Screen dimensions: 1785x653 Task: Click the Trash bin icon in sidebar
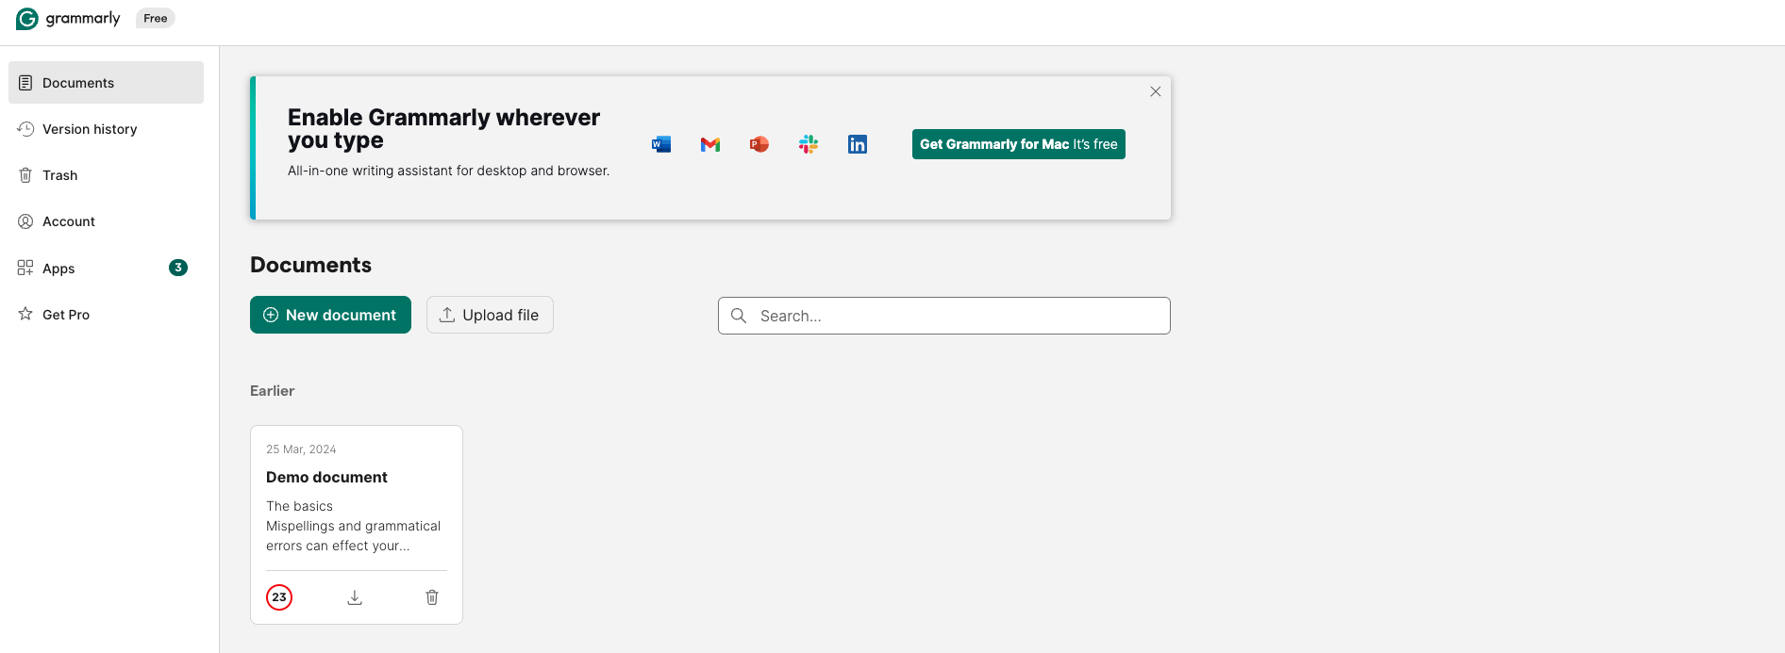click(25, 175)
